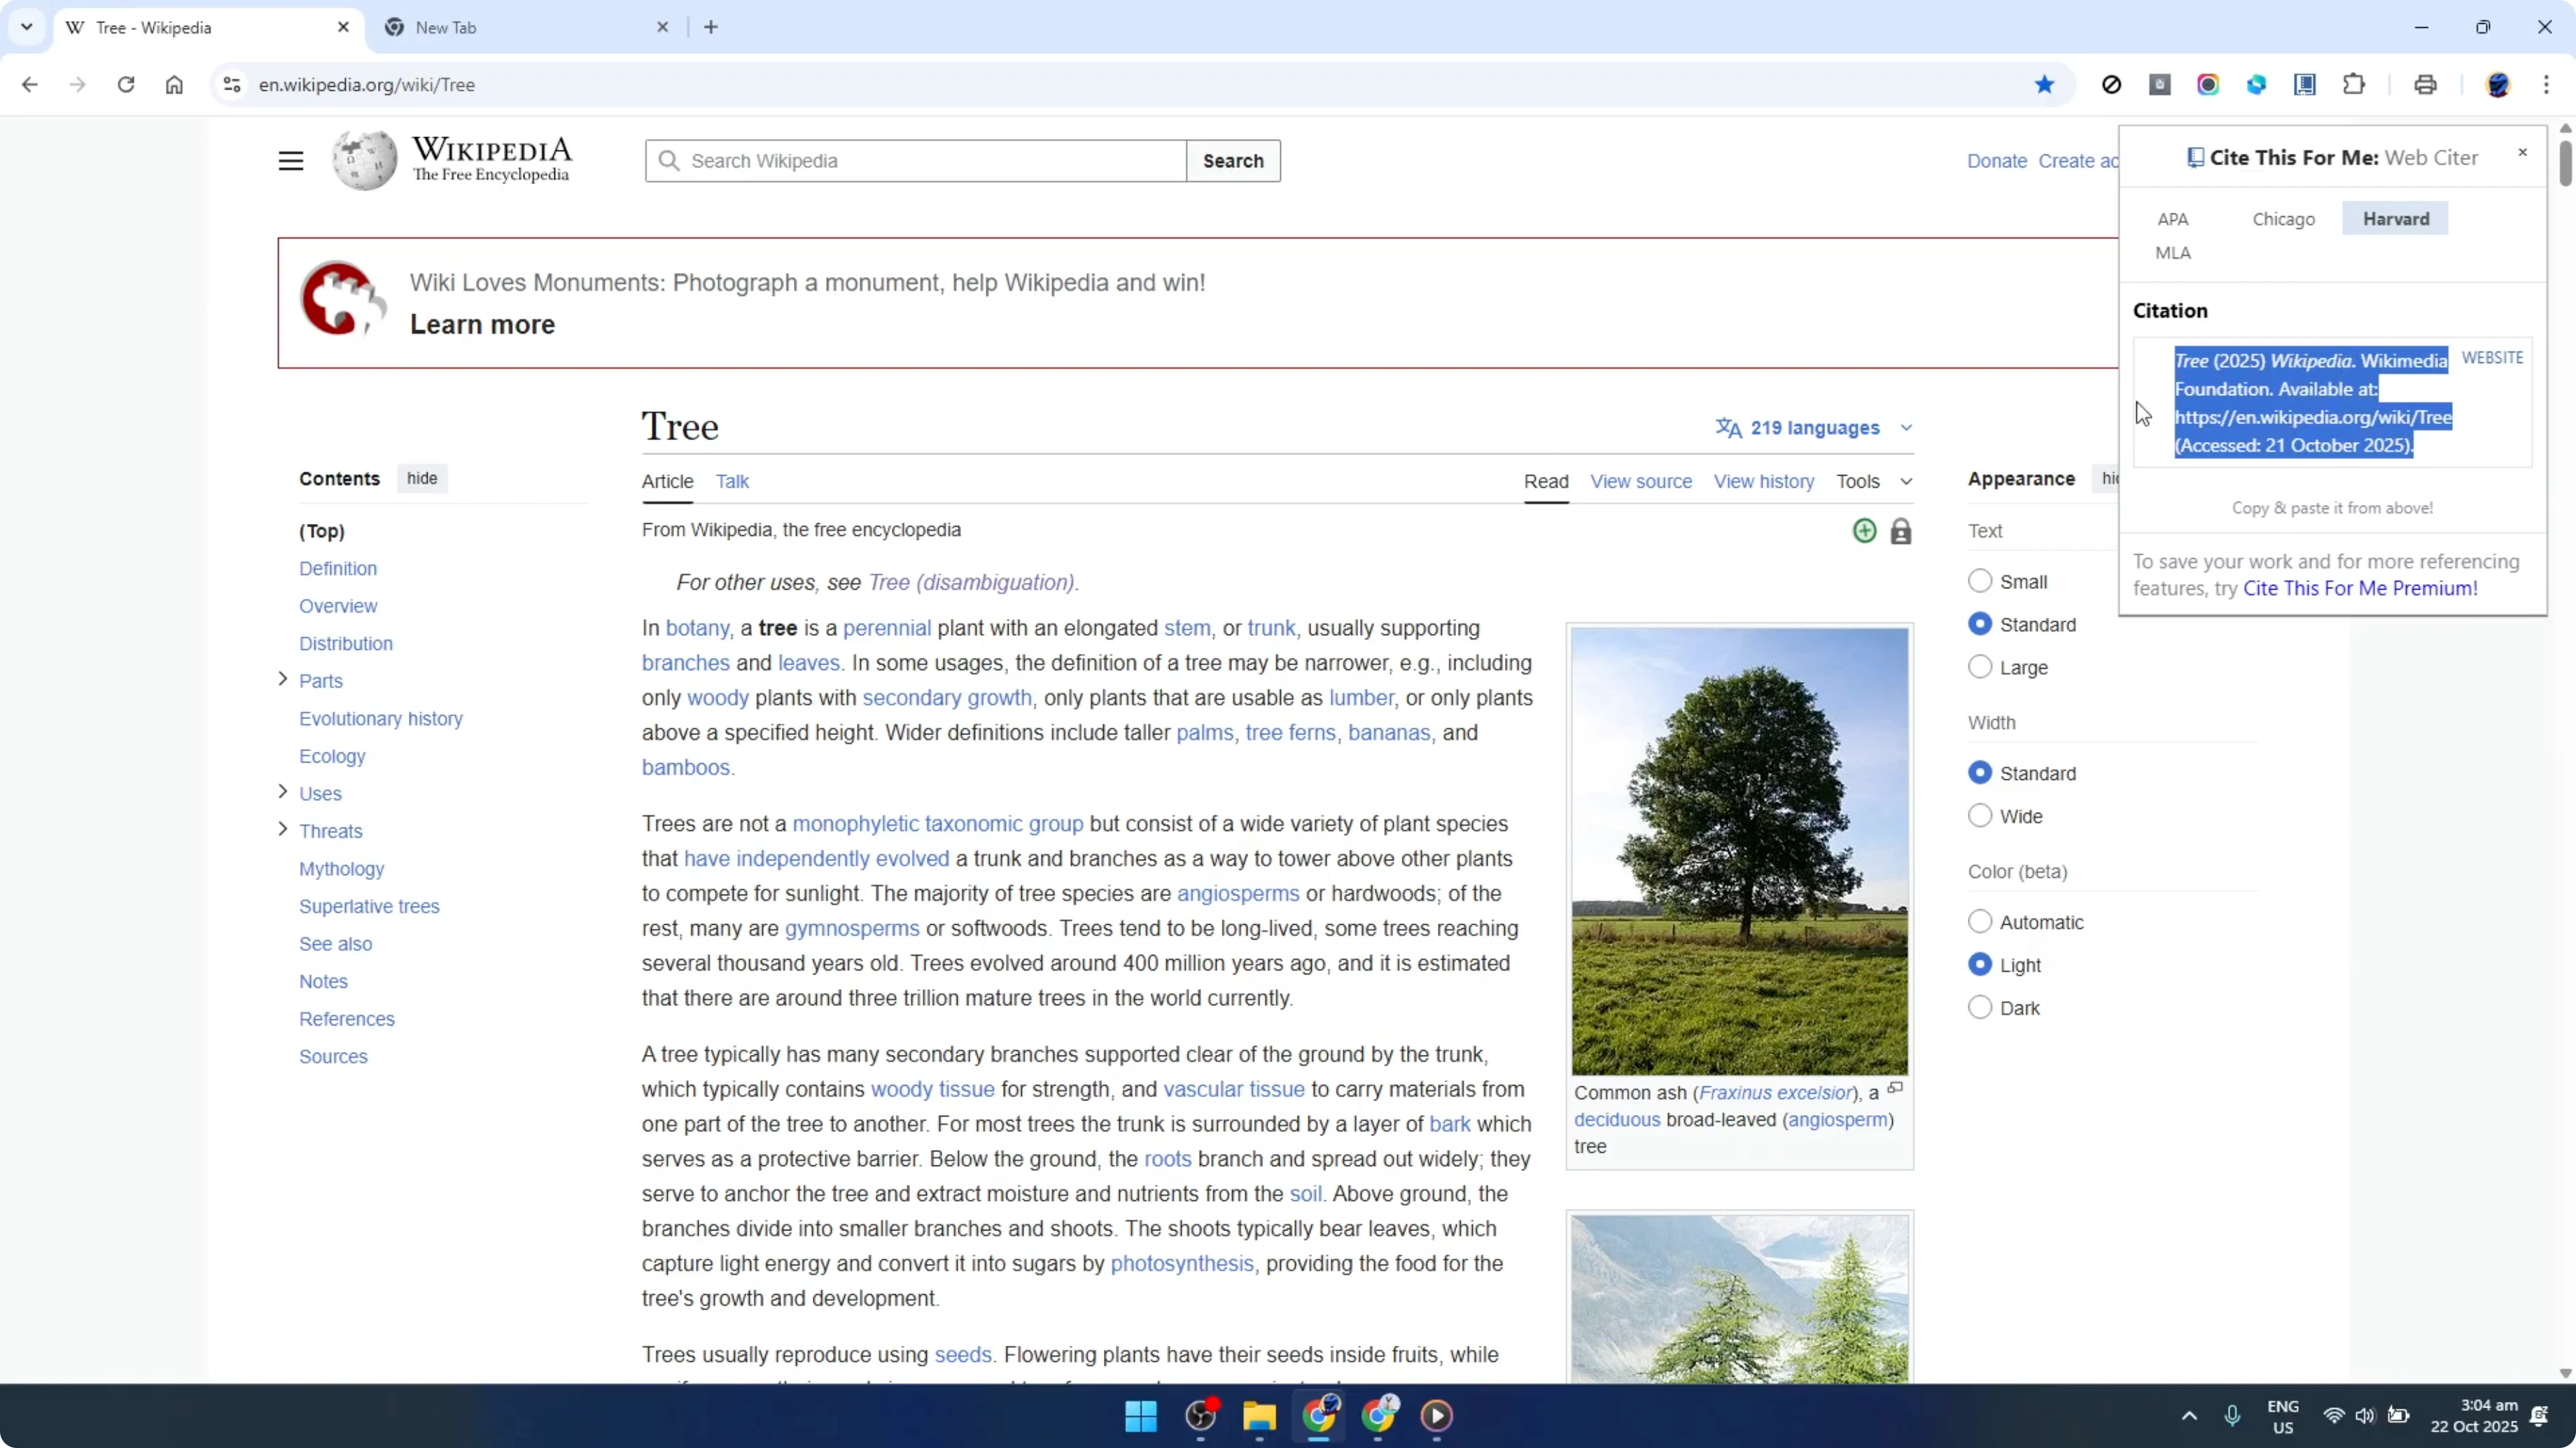2576x1448 pixels.
Task: Click the Learn more banner link
Action: pyautogui.click(x=482, y=325)
